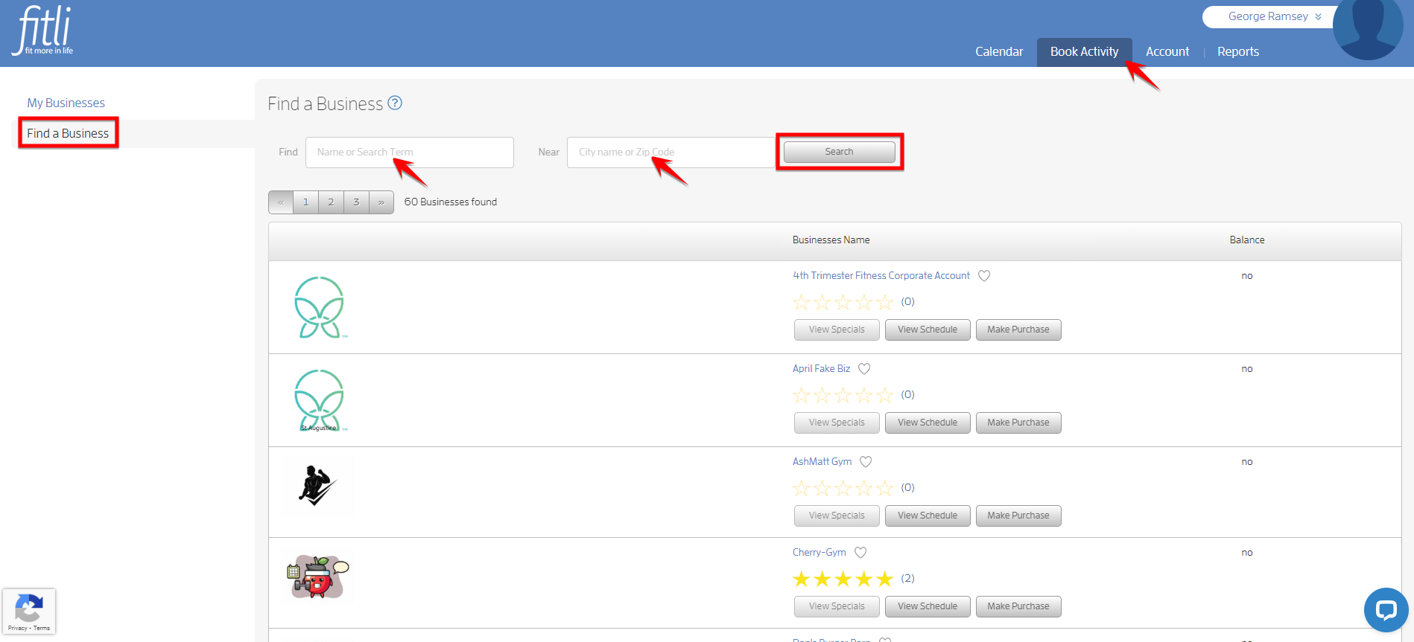Toggle heart next to AshMatt Gym
Screen dimensions: 1414x642
(x=866, y=462)
